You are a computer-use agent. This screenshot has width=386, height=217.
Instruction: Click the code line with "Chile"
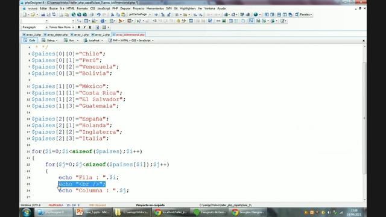point(68,54)
